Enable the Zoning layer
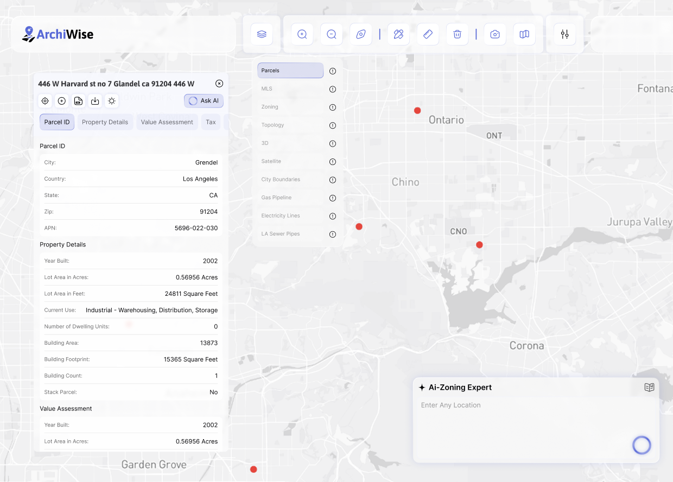 click(290, 107)
